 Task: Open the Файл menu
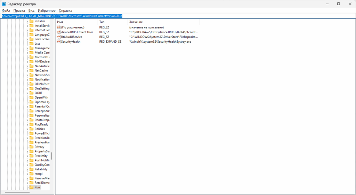pyautogui.click(x=6, y=11)
